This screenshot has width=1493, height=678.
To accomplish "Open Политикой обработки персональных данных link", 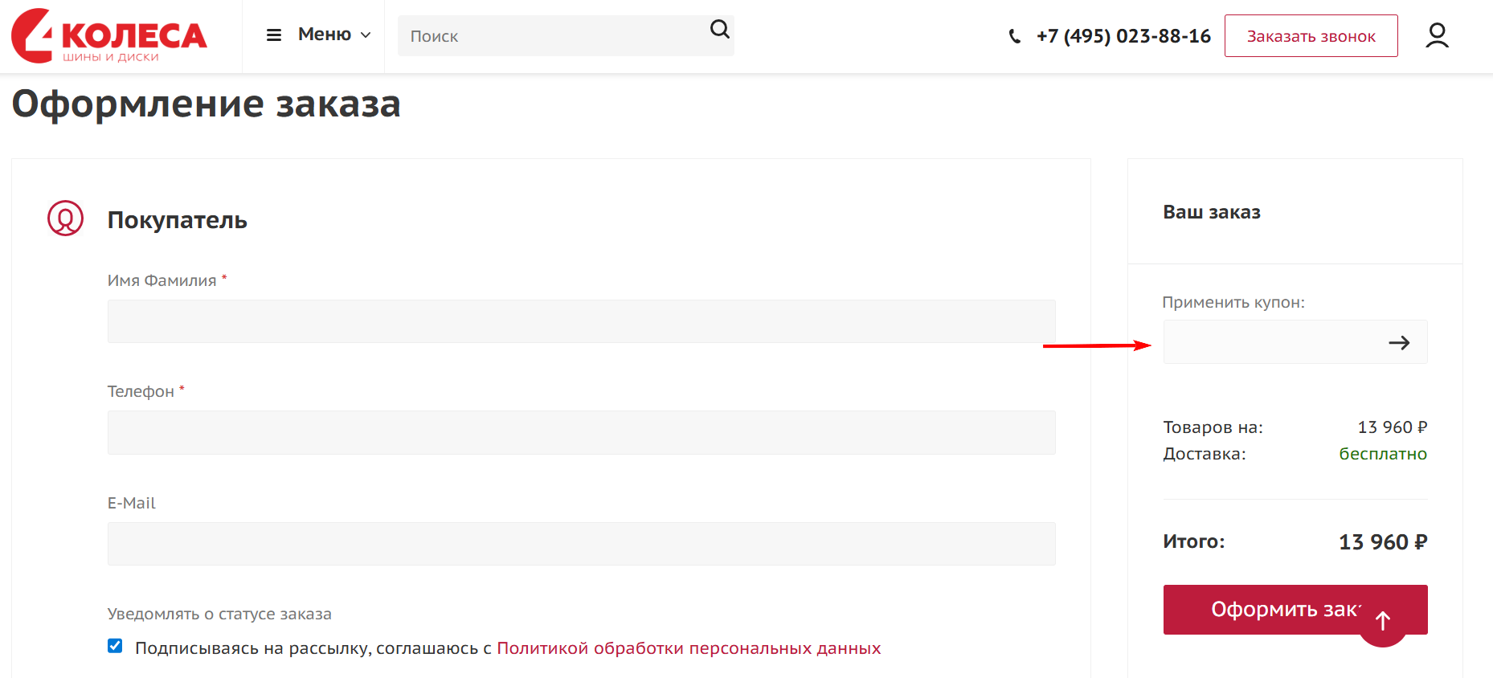I will (689, 648).
